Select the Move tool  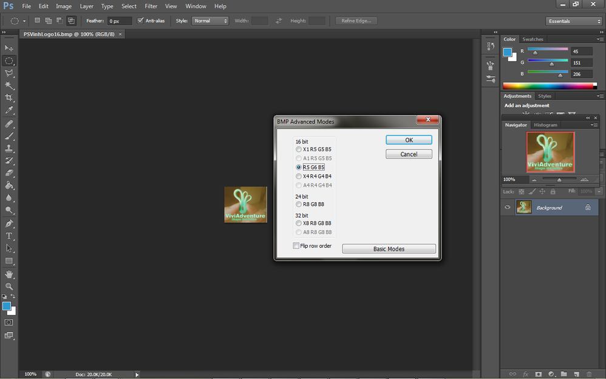point(9,48)
